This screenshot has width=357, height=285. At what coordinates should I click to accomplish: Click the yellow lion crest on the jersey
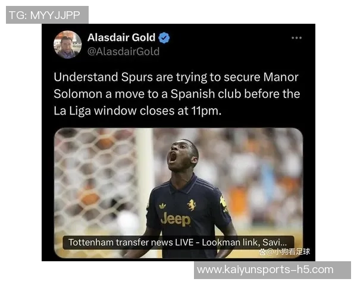tap(191, 205)
